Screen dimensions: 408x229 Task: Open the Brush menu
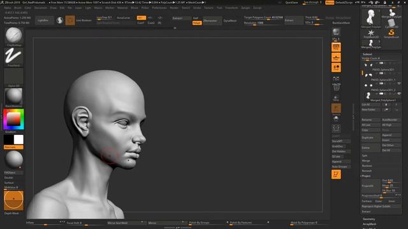tap(18, 8)
